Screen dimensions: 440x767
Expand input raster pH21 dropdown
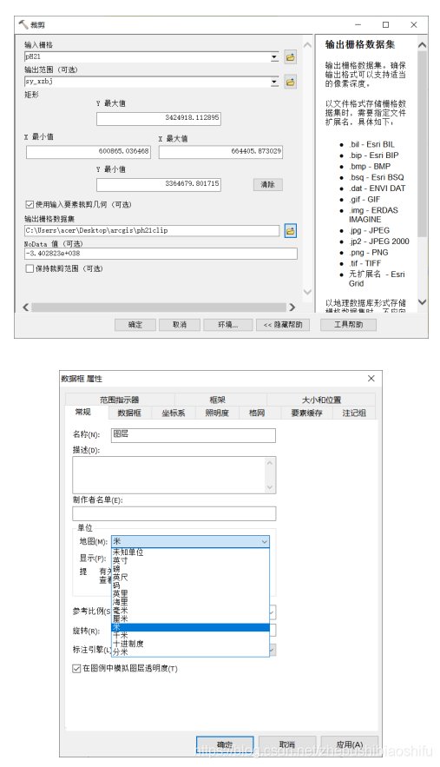[274, 57]
